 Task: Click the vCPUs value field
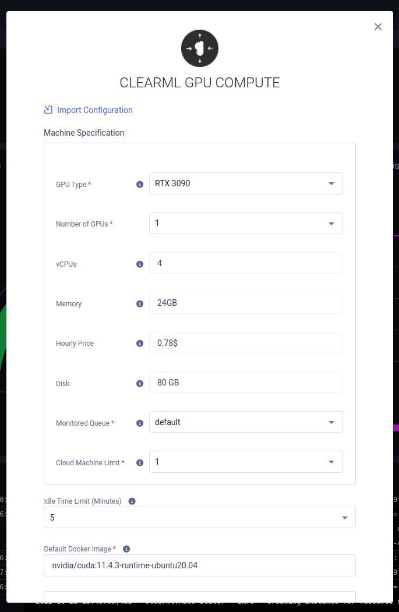pos(246,263)
